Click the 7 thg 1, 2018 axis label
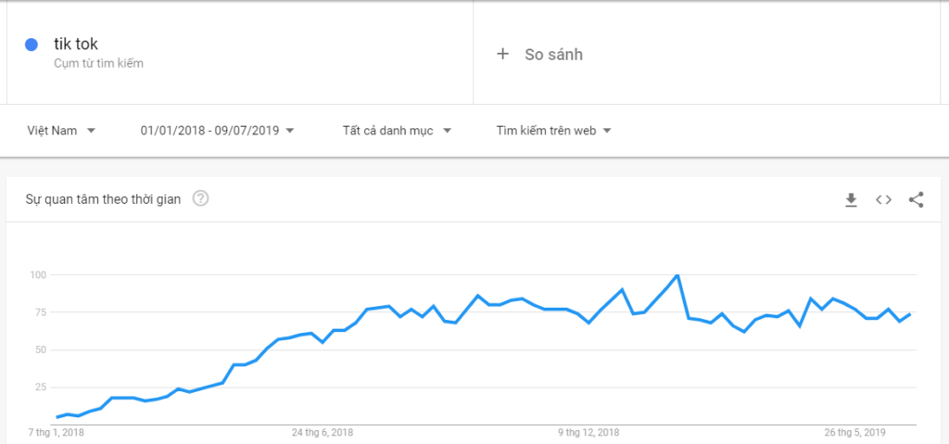The width and height of the screenshot is (949, 444). [x=56, y=433]
